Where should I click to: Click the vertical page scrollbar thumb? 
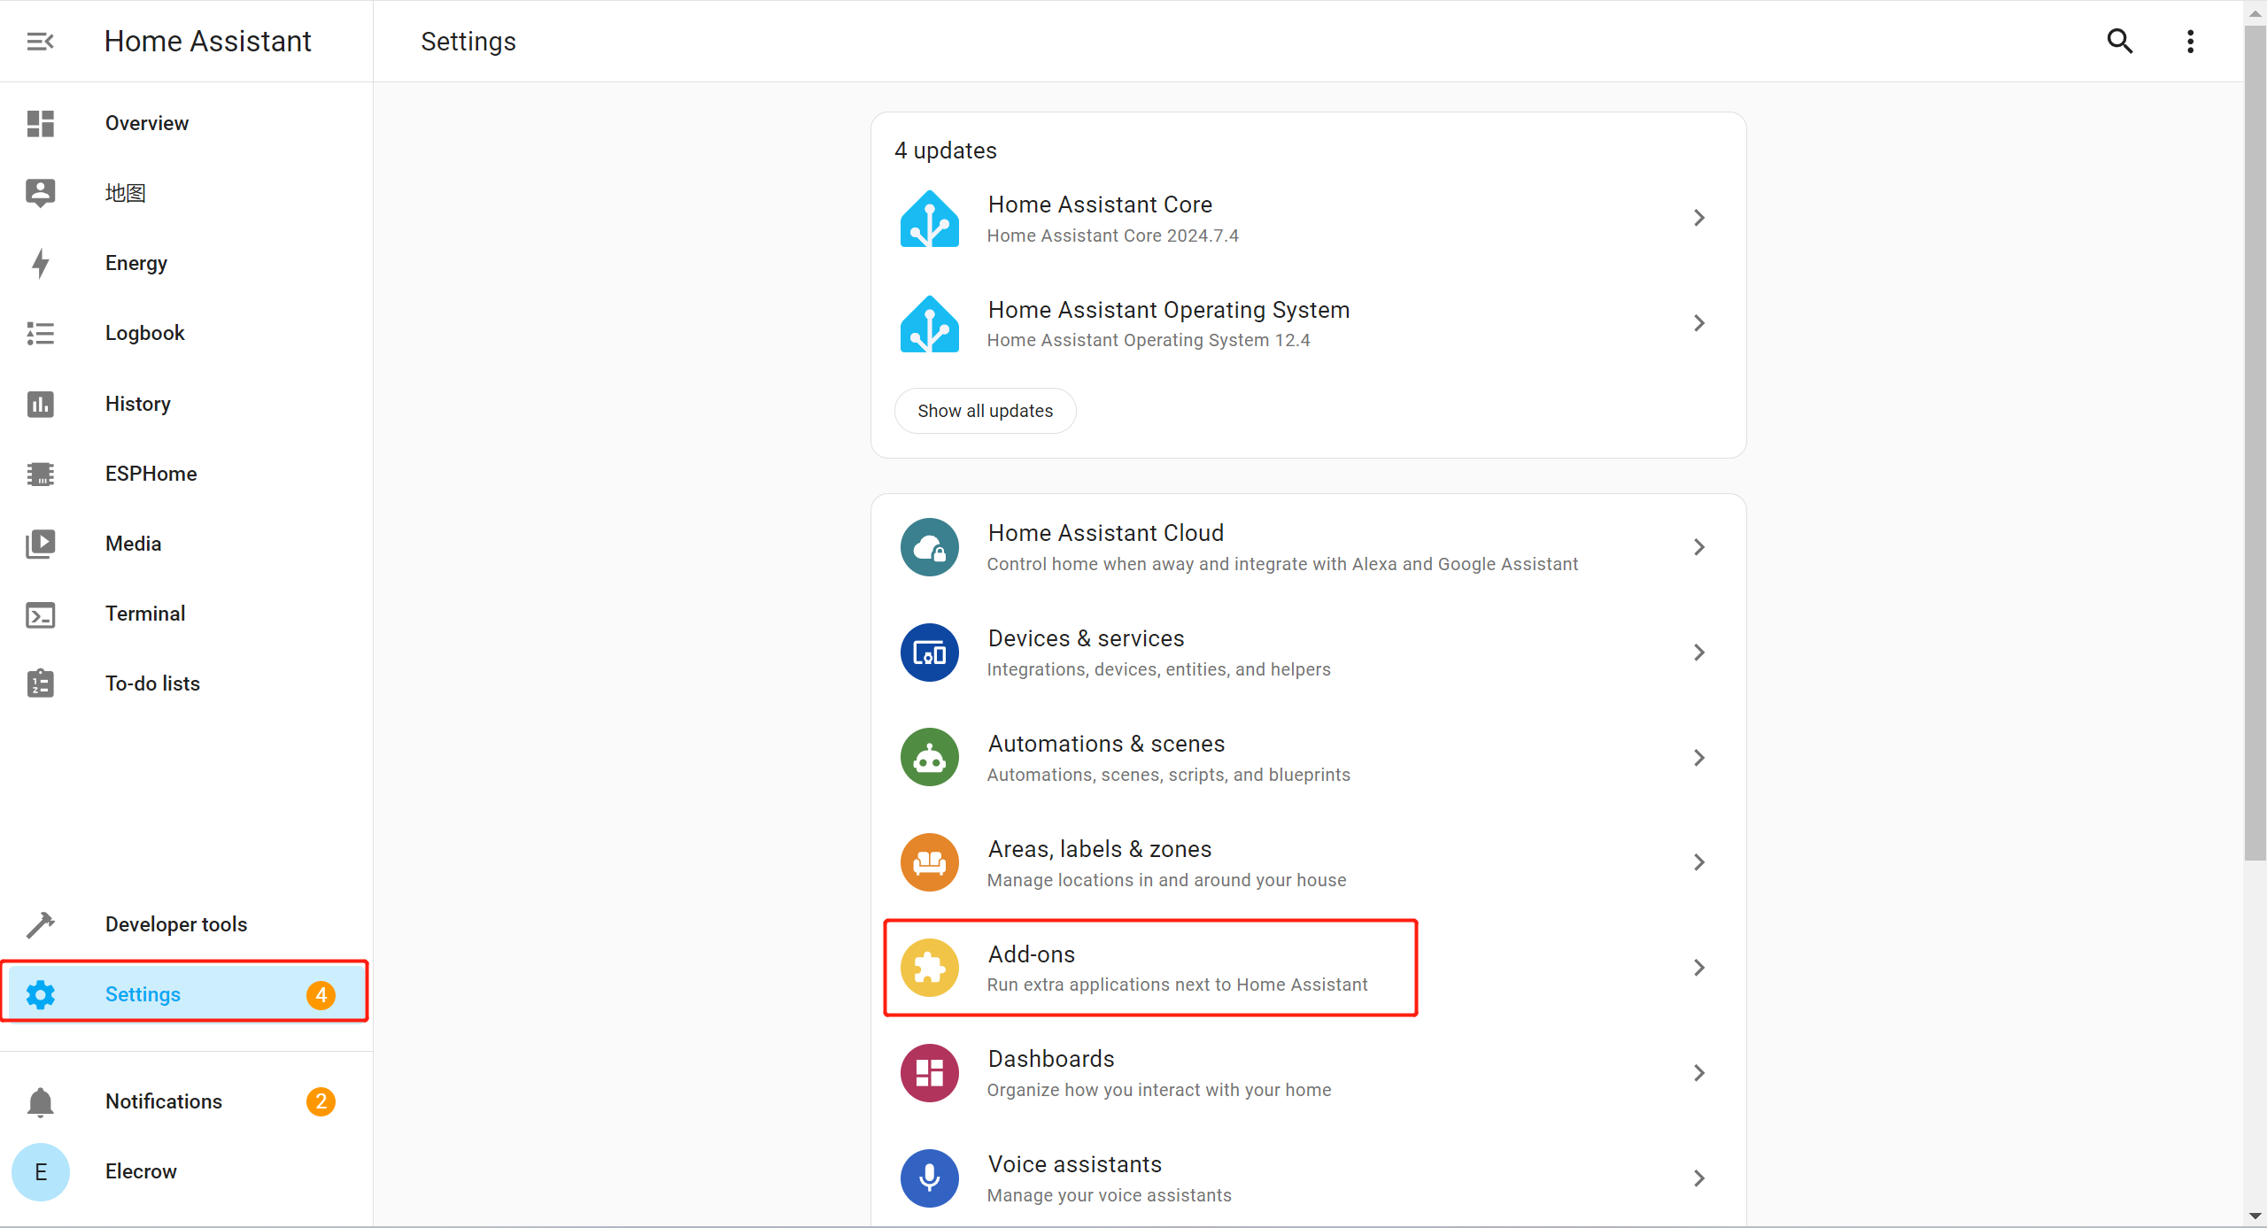tap(2255, 443)
